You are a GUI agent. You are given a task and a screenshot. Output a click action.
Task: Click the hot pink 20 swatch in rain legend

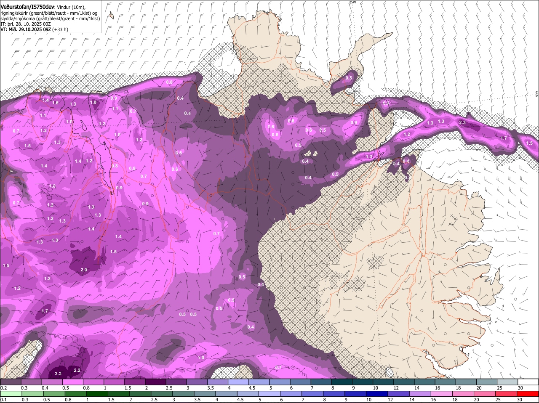[485, 394]
